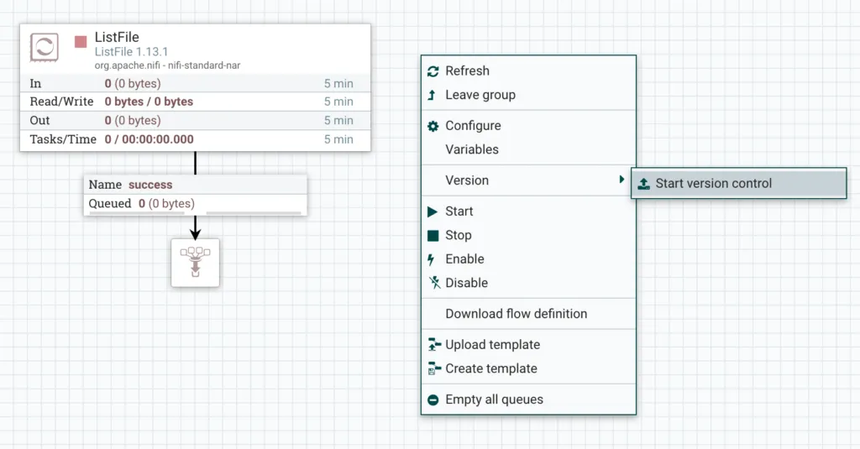The image size is (860, 449).
Task: Select the success connection label
Action: pos(150,185)
